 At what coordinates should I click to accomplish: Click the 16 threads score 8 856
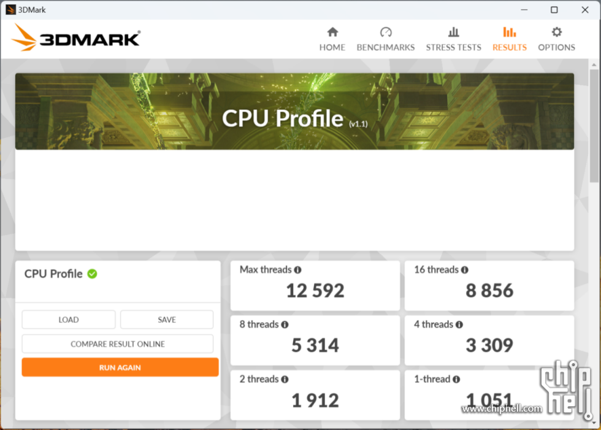[x=489, y=291]
